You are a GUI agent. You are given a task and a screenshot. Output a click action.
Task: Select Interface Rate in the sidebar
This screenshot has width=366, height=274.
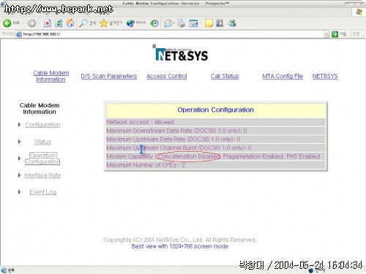click(x=42, y=175)
